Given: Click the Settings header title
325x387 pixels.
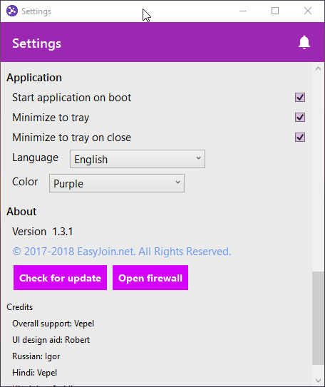Looking at the screenshot, I should (36, 43).
